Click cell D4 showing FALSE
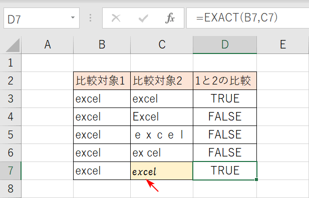 (225, 116)
